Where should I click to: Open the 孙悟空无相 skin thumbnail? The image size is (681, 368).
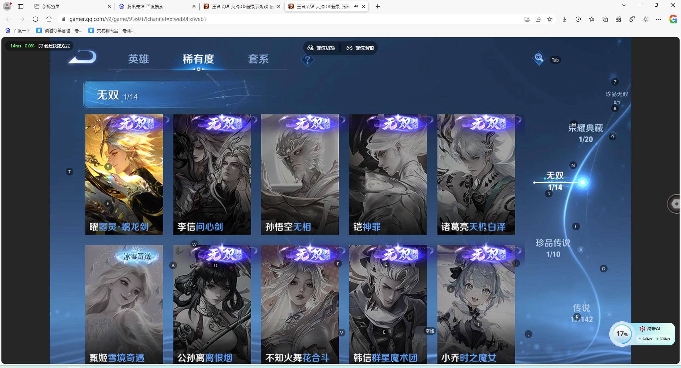click(x=300, y=174)
